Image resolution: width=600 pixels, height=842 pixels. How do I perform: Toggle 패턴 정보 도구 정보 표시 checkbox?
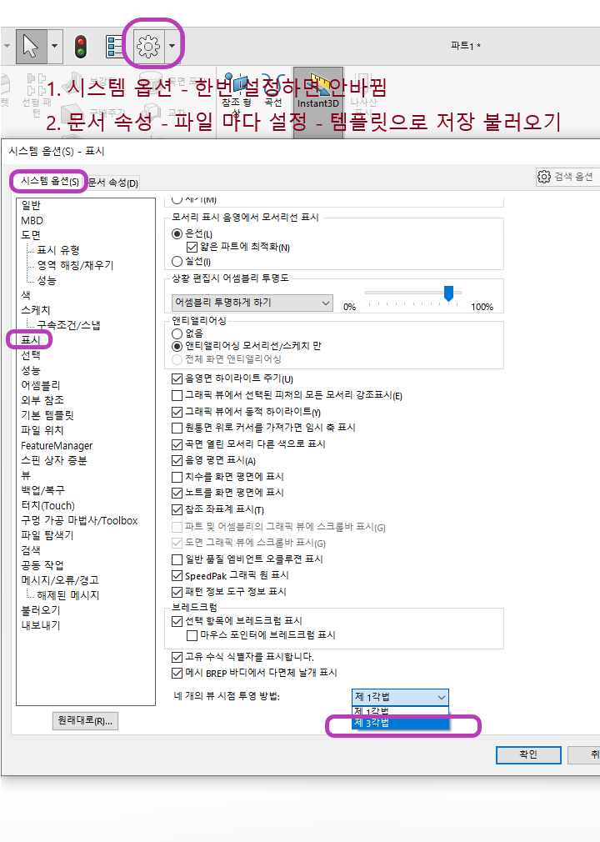177,592
